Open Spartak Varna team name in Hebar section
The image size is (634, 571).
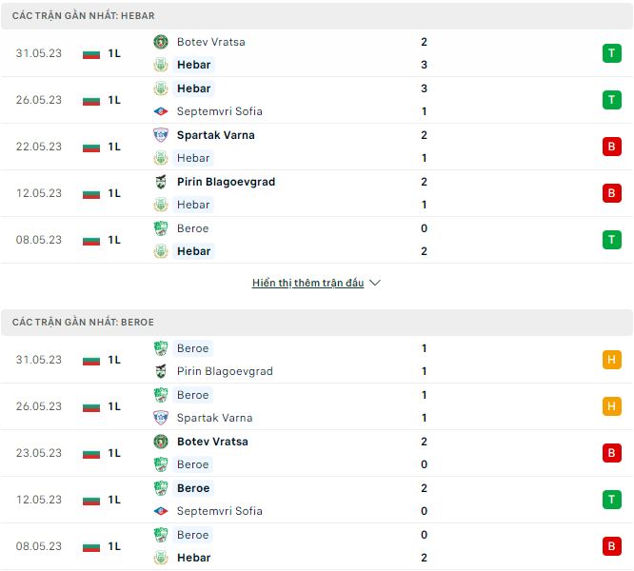[215, 135]
